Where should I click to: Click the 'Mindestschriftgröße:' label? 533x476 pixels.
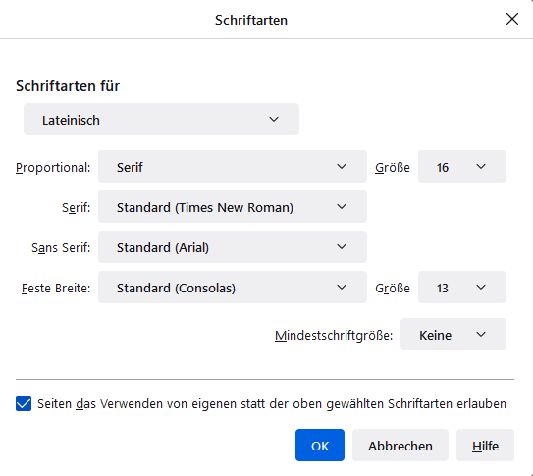click(334, 336)
